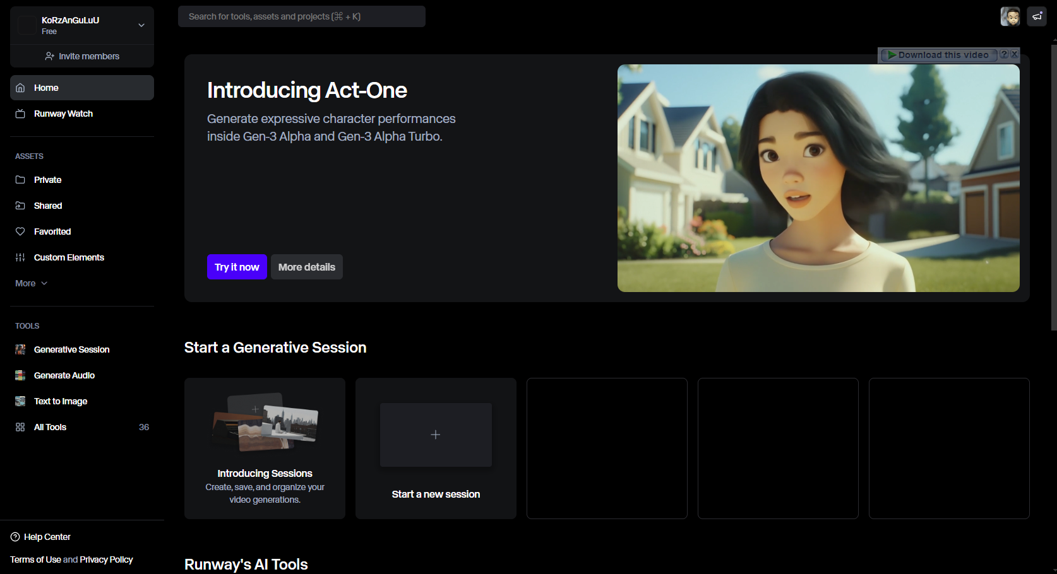This screenshot has height=574, width=1057.
Task: Launch Generative Session tool icon
Action: click(20, 349)
